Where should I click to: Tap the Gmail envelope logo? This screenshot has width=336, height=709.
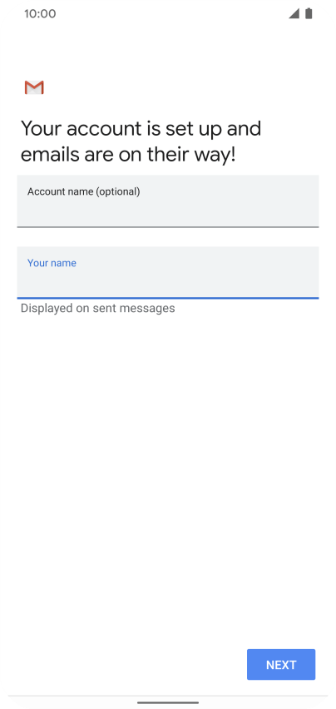(34, 87)
